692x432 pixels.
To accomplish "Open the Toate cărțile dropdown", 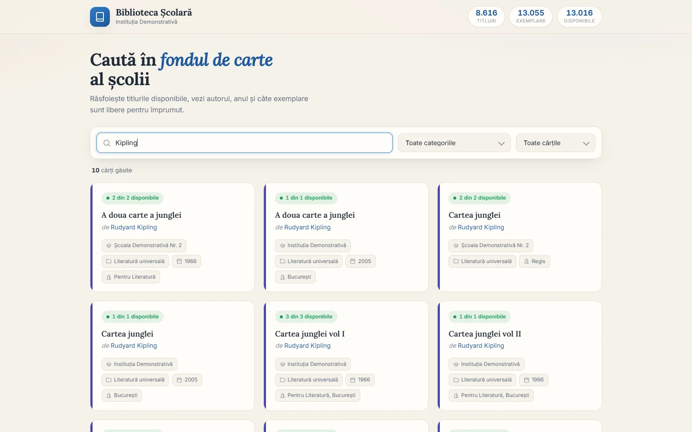I will point(555,143).
